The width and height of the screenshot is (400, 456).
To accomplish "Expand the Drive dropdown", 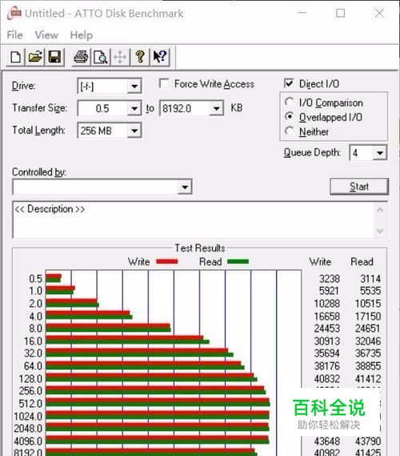I will [x=134, y=87].
